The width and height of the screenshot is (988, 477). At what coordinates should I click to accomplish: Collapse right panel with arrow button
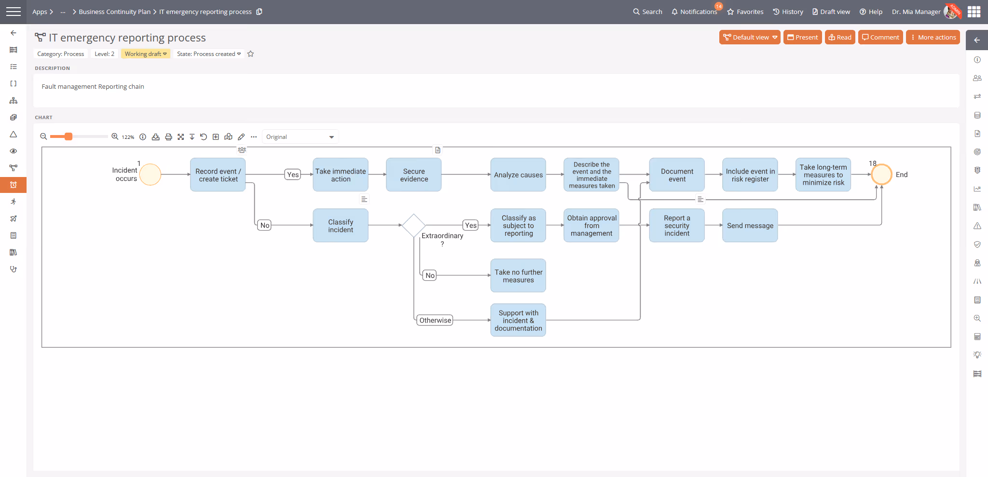pos(977,40)
